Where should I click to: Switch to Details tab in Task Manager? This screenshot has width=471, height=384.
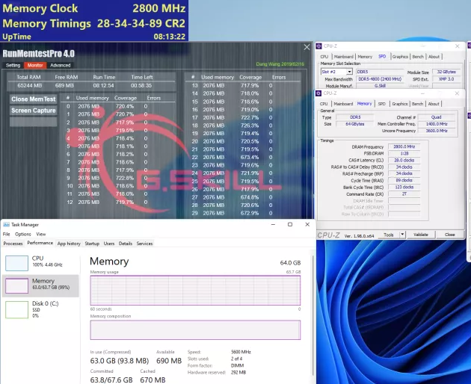coord(126,244)
